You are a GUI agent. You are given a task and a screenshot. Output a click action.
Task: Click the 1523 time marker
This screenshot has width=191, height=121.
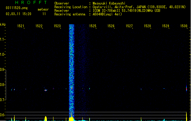[x=57, y=26]
